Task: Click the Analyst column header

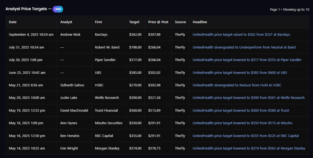Action: click(66, 22)
